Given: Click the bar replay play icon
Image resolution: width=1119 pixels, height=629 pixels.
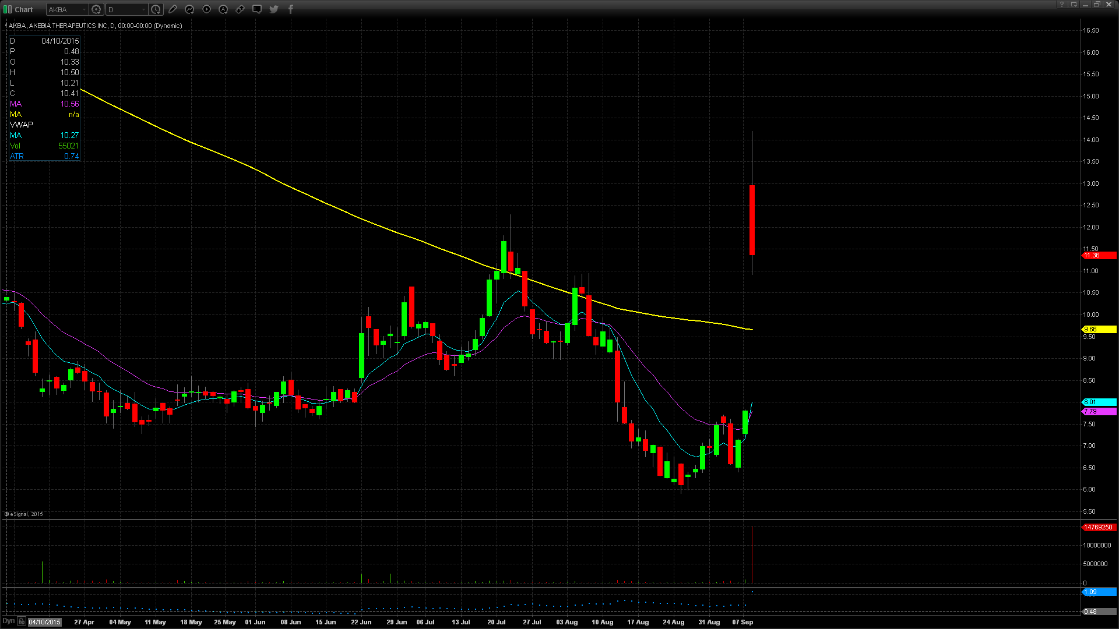Looking at the screenshot, I should point(206,9).
